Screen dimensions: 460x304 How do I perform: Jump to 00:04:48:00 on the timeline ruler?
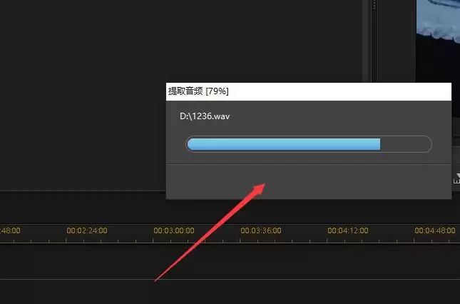pos(435,230)
